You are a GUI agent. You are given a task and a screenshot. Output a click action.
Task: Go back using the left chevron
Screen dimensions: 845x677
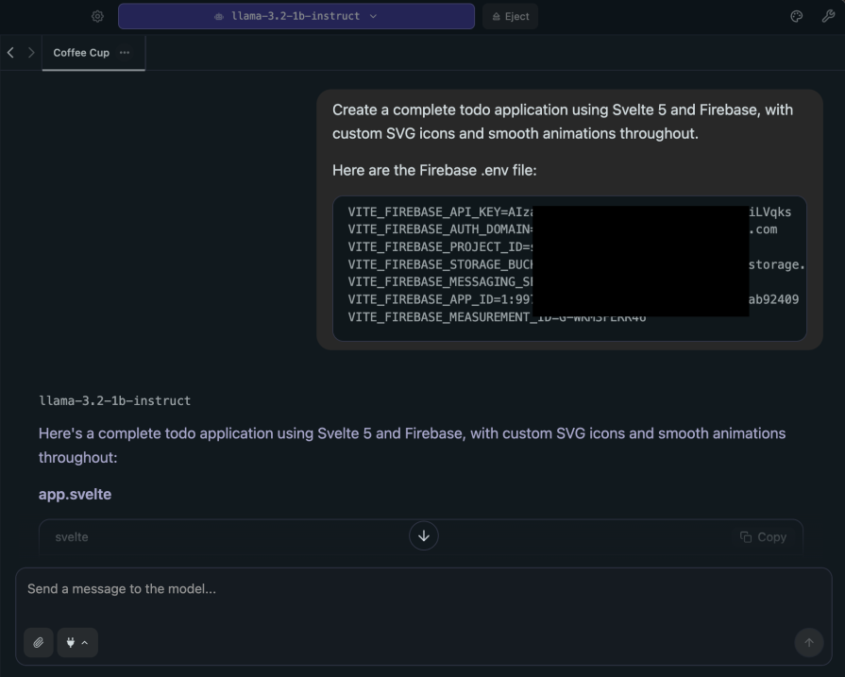coord(10,53)
